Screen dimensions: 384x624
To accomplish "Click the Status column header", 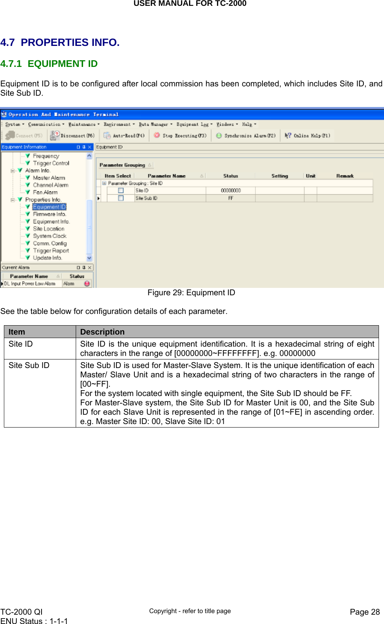I will point(231,176).
